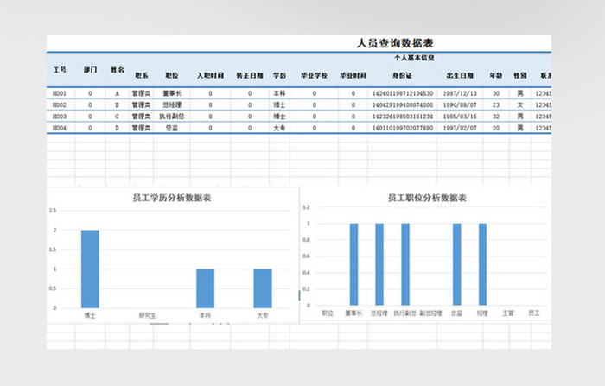This screenshot has height=386, width=605.
Task: Select ID number 142401198712134530
Action: point(403,93)
